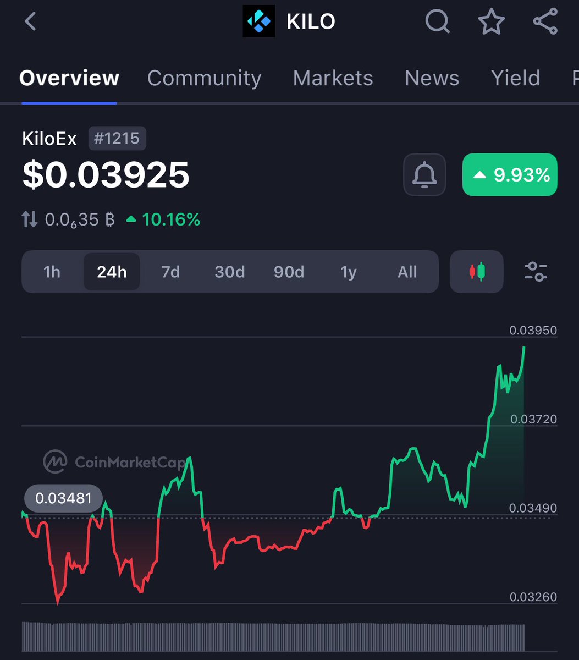The width and height of the screenshot is (579, 660).
Task: Tap the KiloEx name label
Action: [49, 139]
